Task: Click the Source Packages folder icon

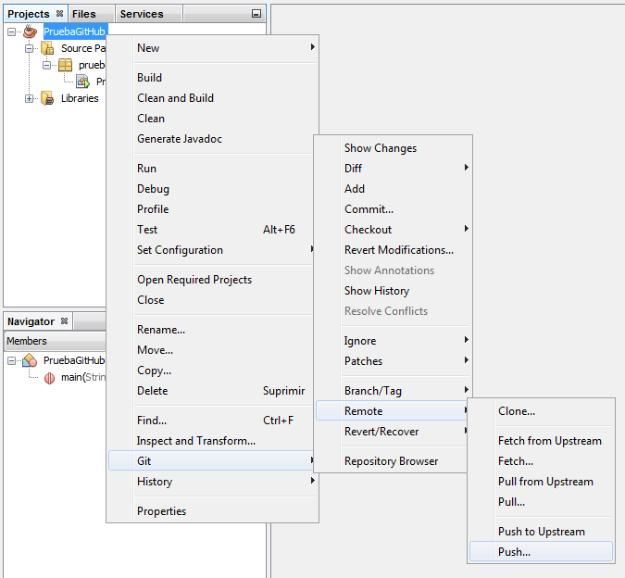Action: click(47, 48)
